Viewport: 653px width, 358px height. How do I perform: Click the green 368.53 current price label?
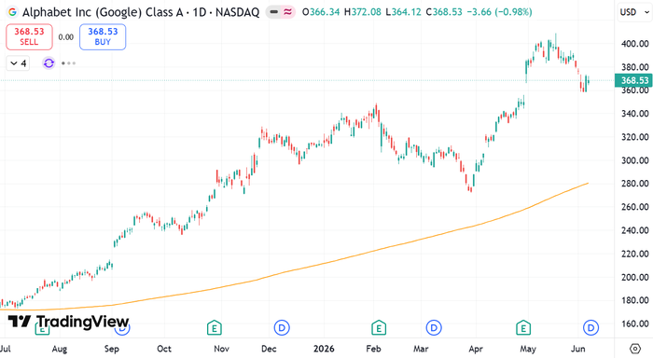click(x=633, y=80)
